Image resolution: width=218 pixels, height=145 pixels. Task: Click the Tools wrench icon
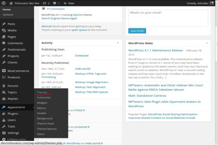pos(4,127)
